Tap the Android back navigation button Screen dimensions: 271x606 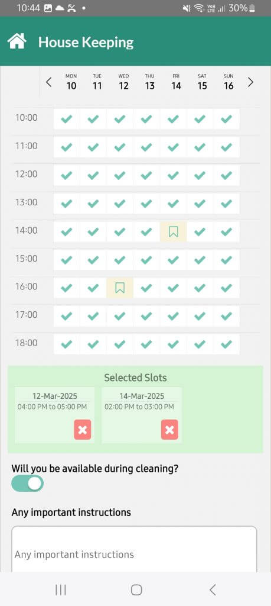pyautogui.click(x=213, y=590)
